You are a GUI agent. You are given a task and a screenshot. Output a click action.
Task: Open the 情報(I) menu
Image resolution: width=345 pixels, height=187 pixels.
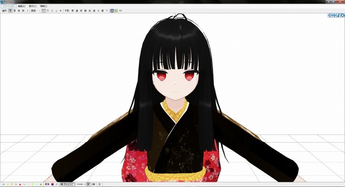[44, 6]
